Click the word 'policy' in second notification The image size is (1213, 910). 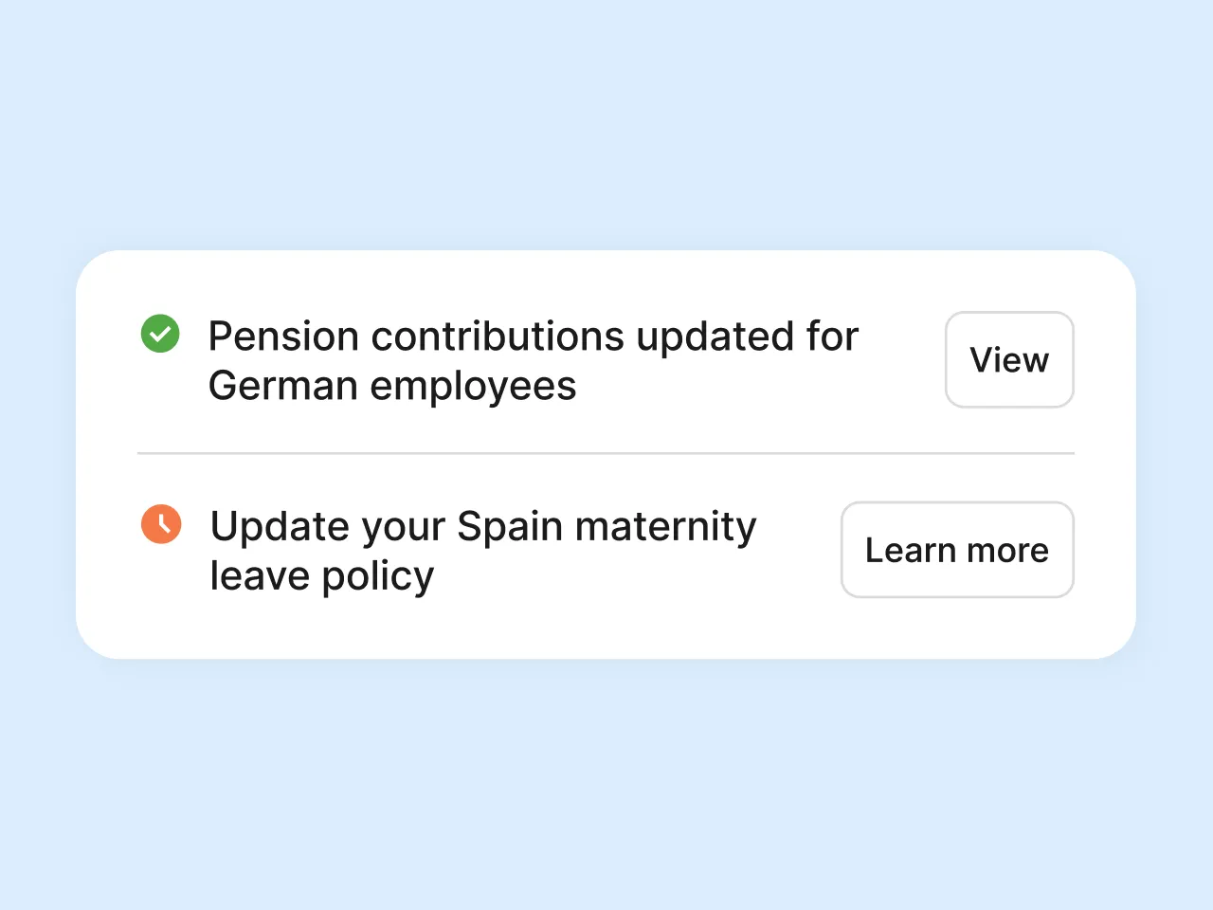(x=378, y=576)
